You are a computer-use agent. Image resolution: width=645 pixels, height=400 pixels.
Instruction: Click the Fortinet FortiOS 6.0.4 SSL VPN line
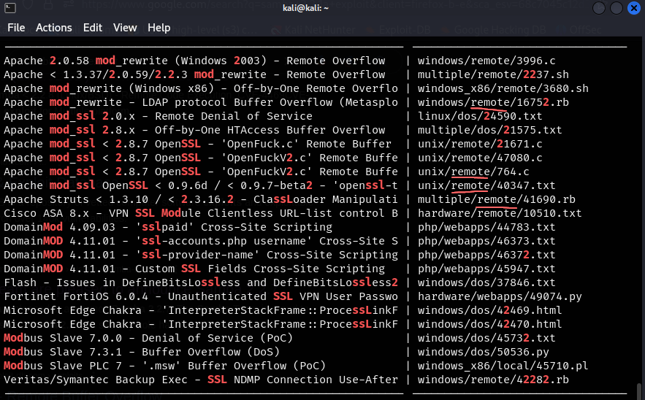click(201, 297)
